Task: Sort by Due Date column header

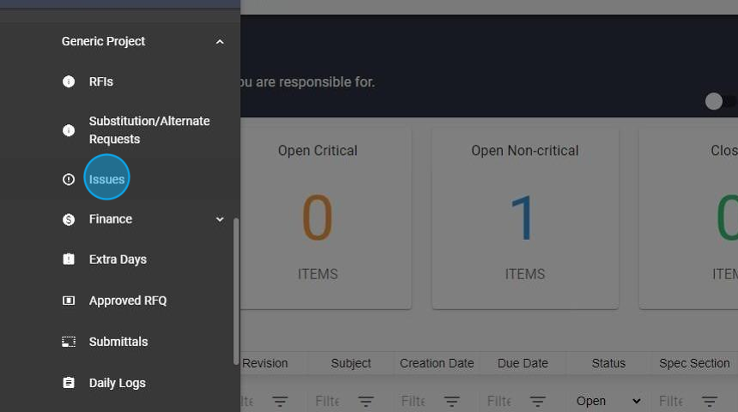Action: pos(523,363)
